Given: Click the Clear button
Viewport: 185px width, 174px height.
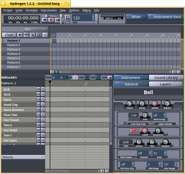Looking at the screenshot, I should tap(9, 35).
